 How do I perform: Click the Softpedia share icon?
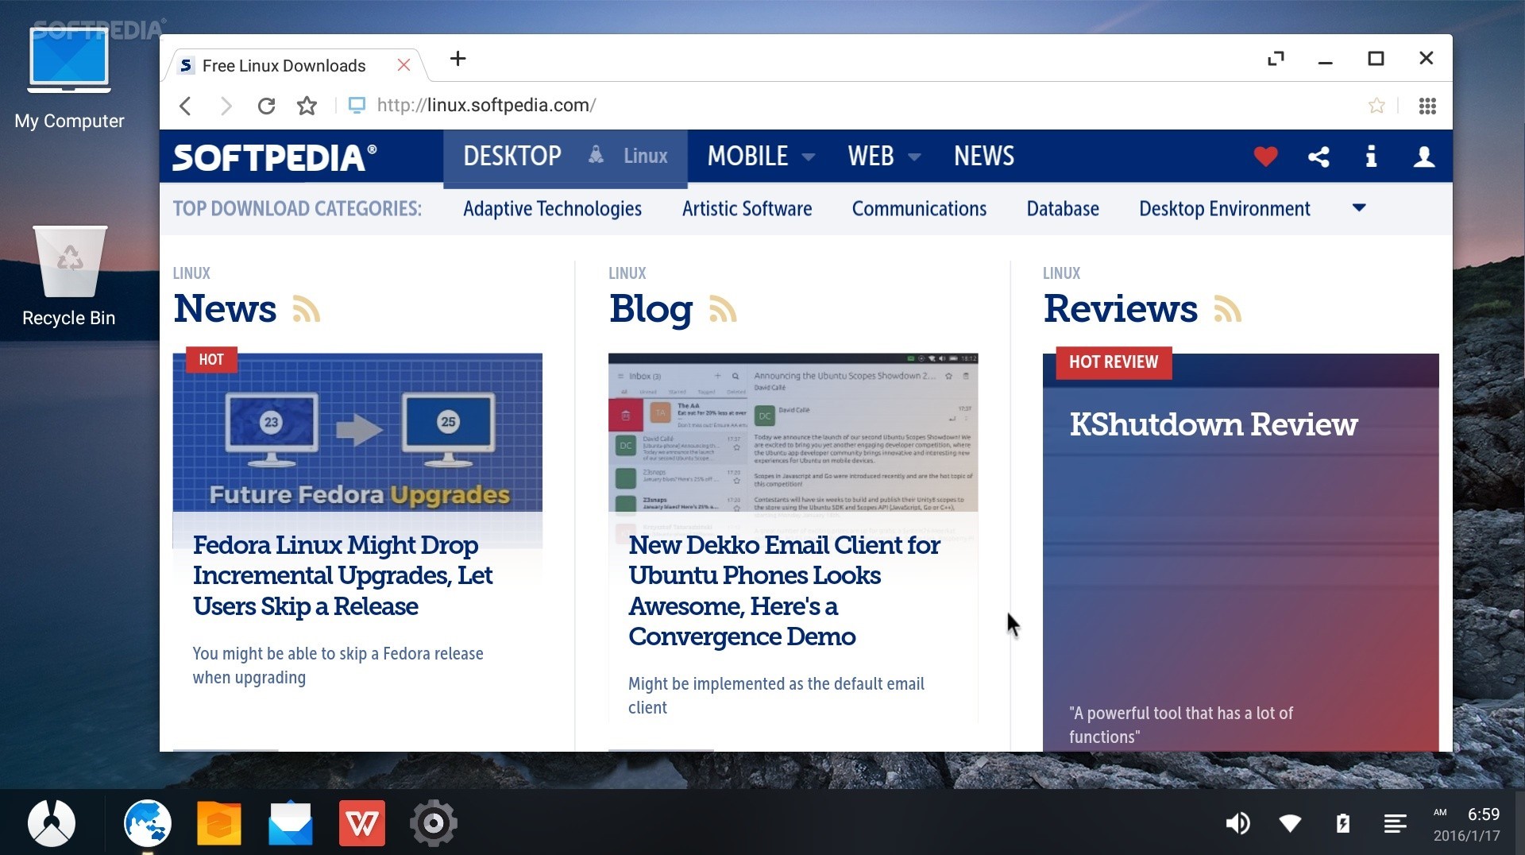[1318, 157]
